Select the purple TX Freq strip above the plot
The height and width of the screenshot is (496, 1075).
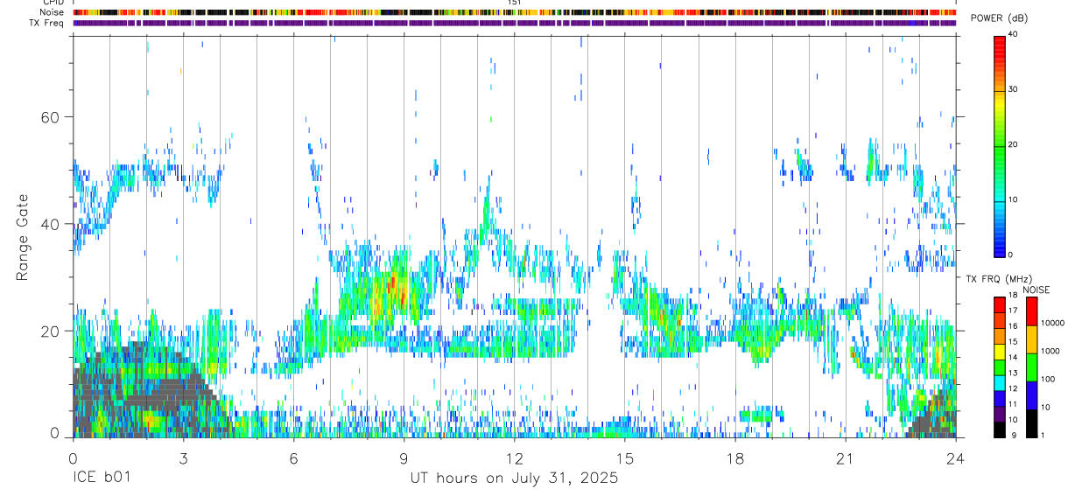coord(515,23)
